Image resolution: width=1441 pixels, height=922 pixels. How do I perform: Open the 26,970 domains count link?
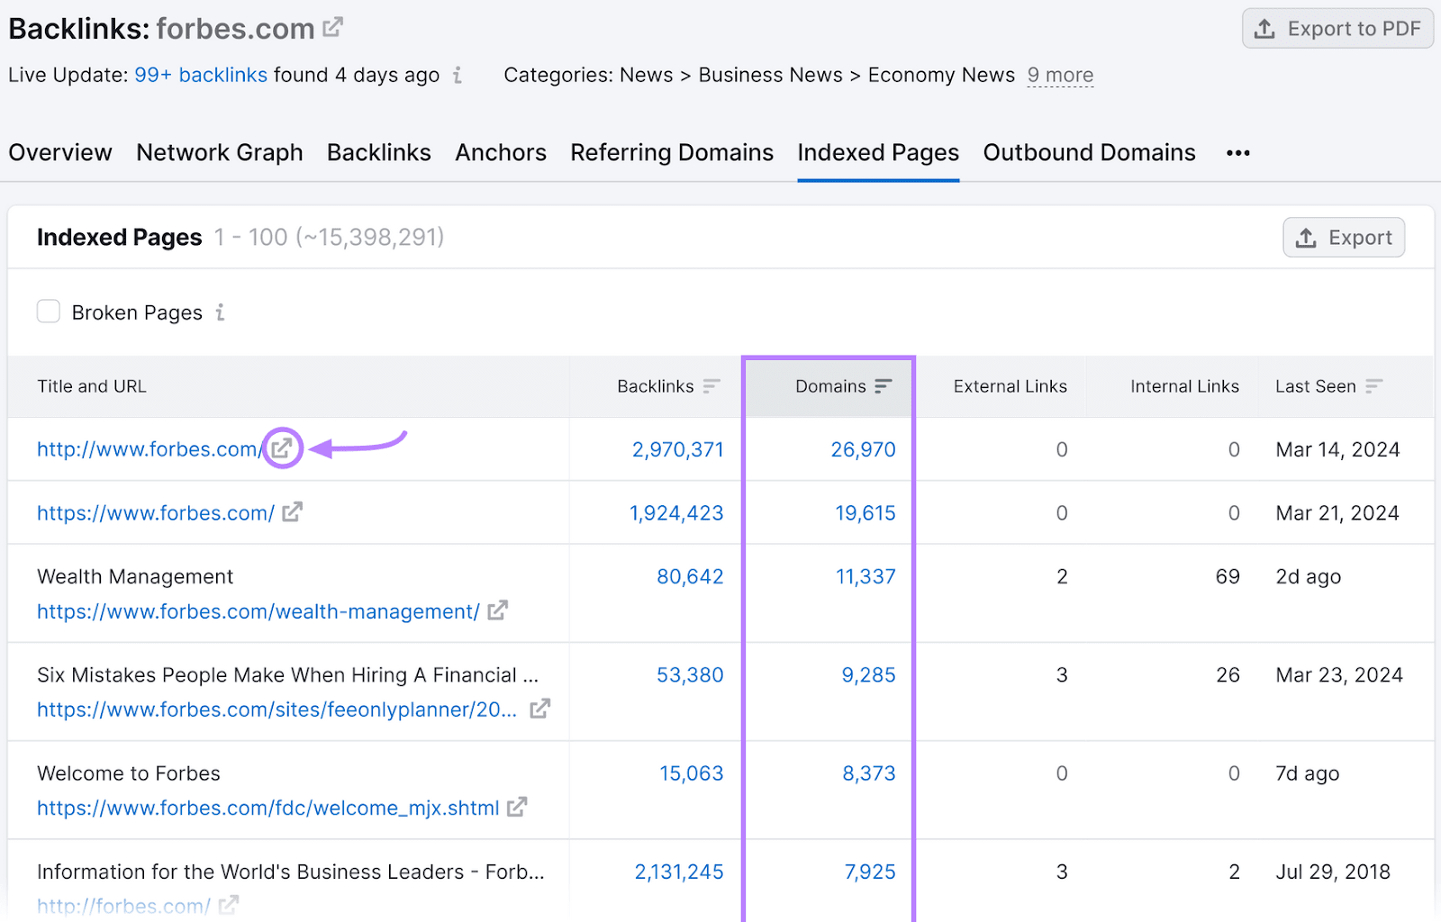coord(863,449)
